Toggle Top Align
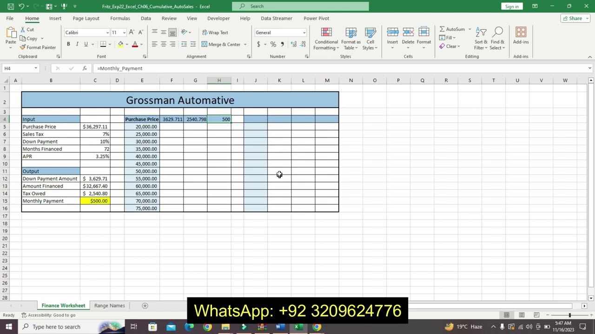The width and height of the screenshot is (595, 334). tap(154, 32)
